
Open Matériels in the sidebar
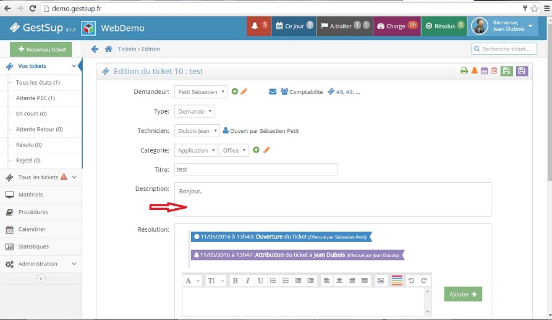pos(41,195)
